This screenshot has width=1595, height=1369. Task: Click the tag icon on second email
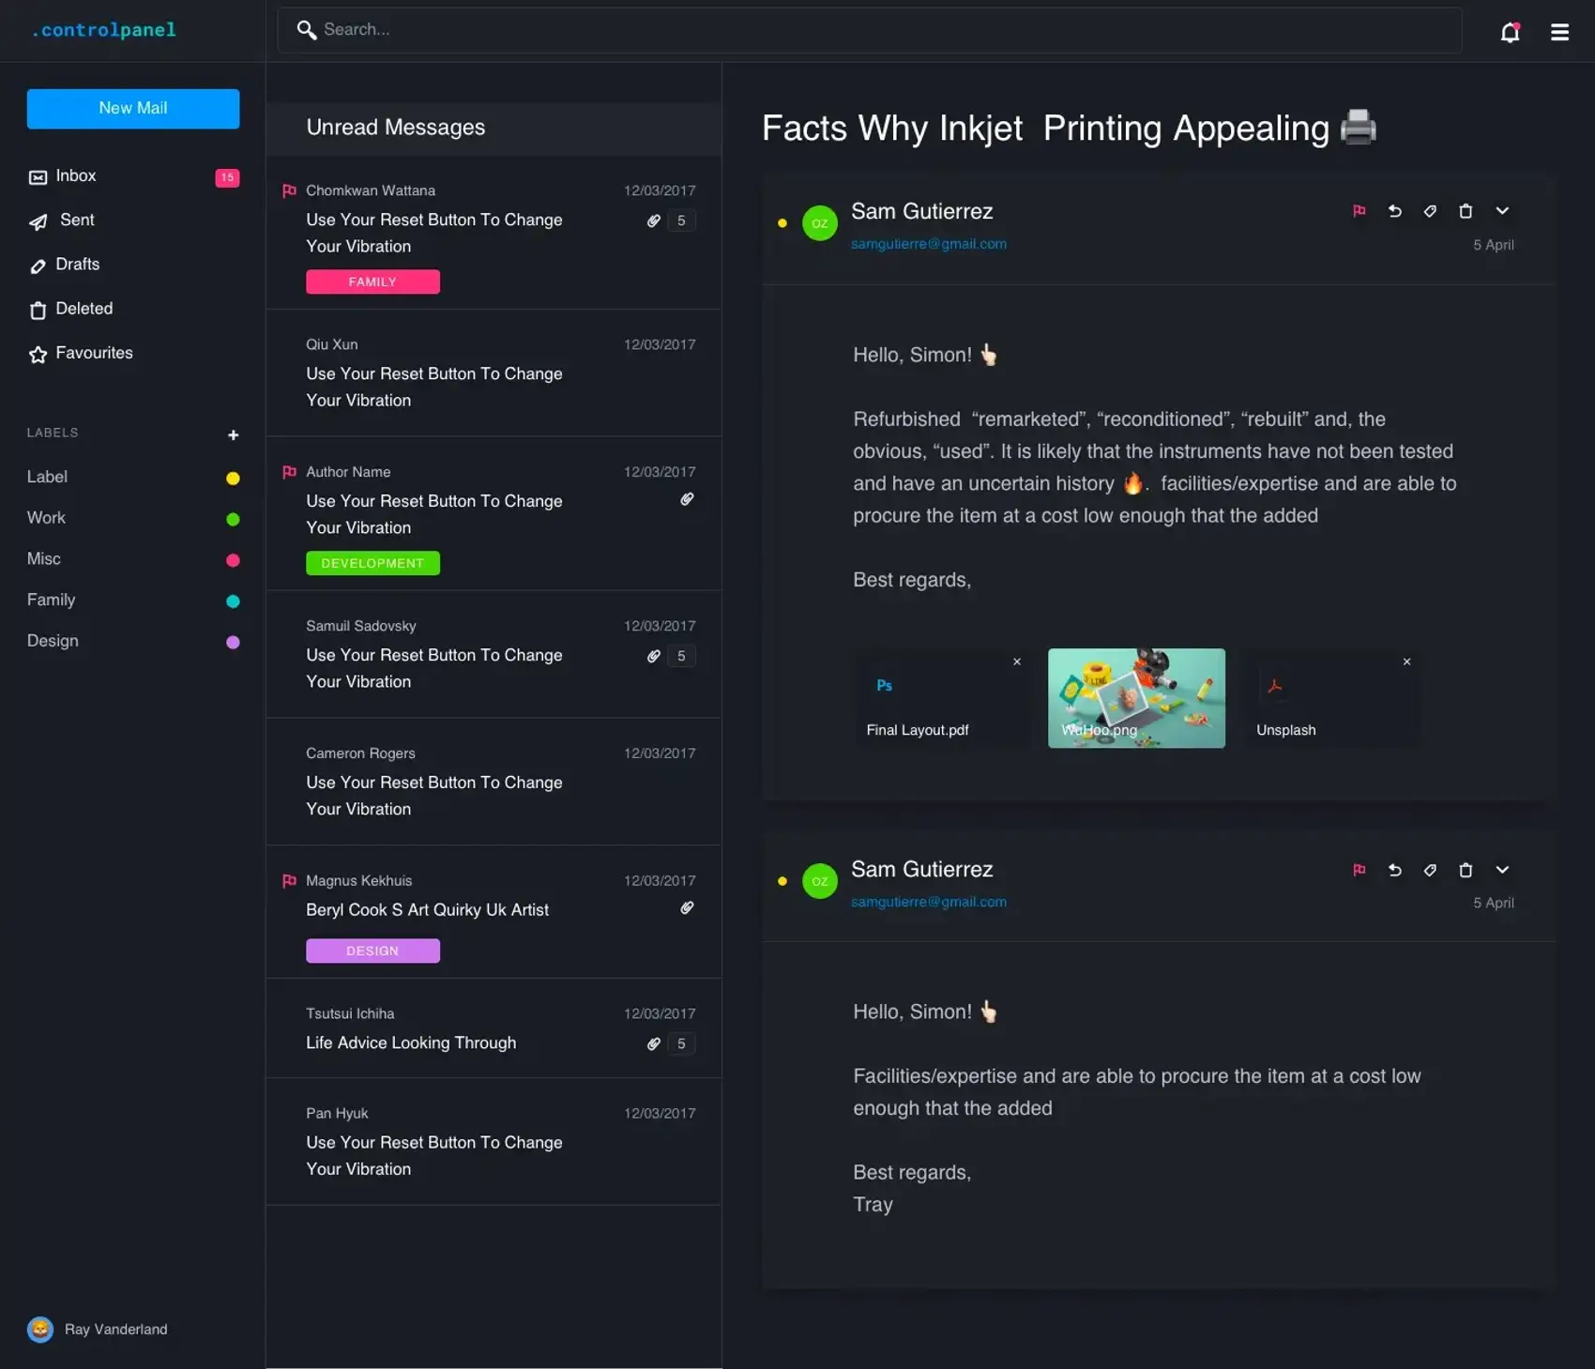coord(1430,870)
